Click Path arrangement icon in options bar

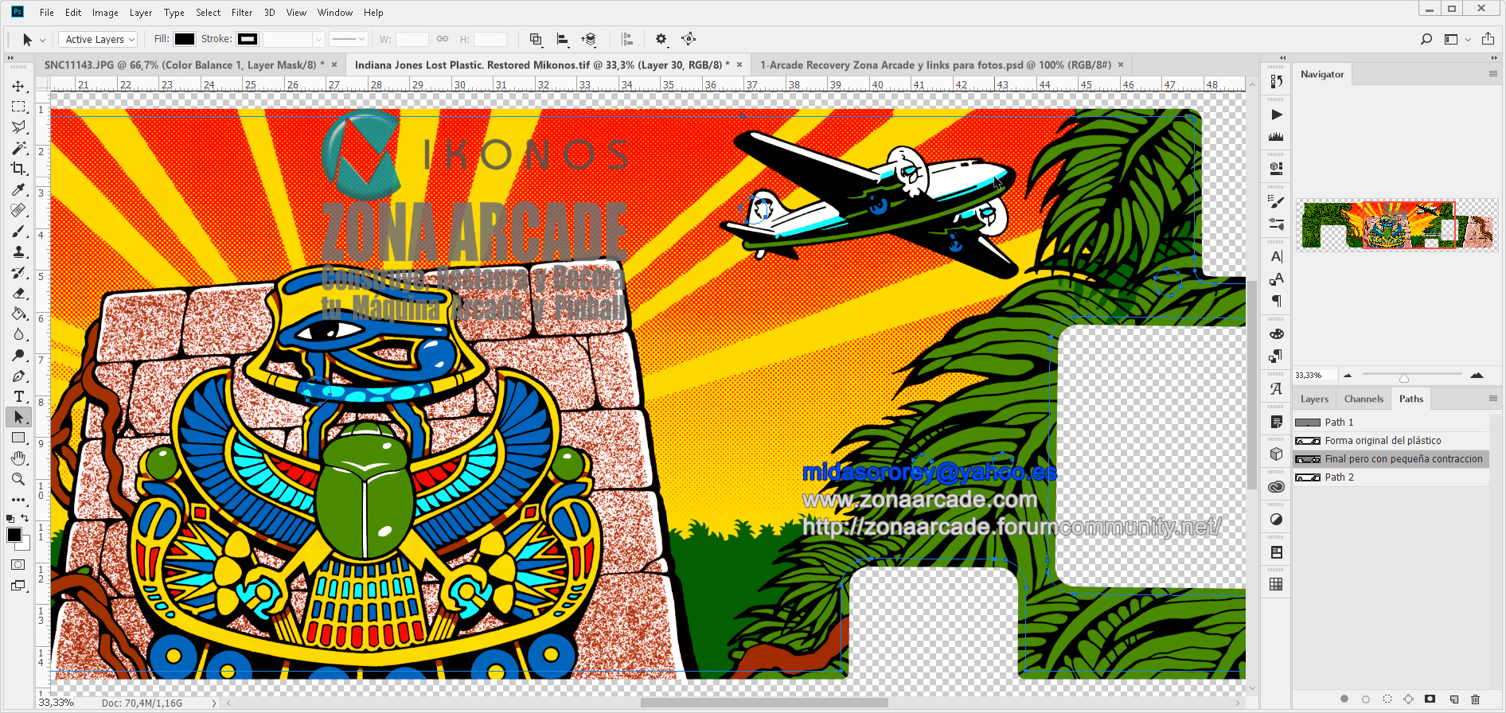coord(589,39)
